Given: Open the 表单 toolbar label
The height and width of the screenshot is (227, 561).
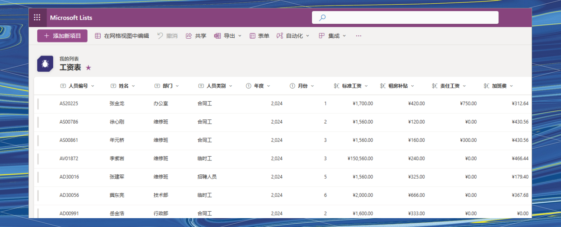Looking at the screenshot, I should pos(263,36).
